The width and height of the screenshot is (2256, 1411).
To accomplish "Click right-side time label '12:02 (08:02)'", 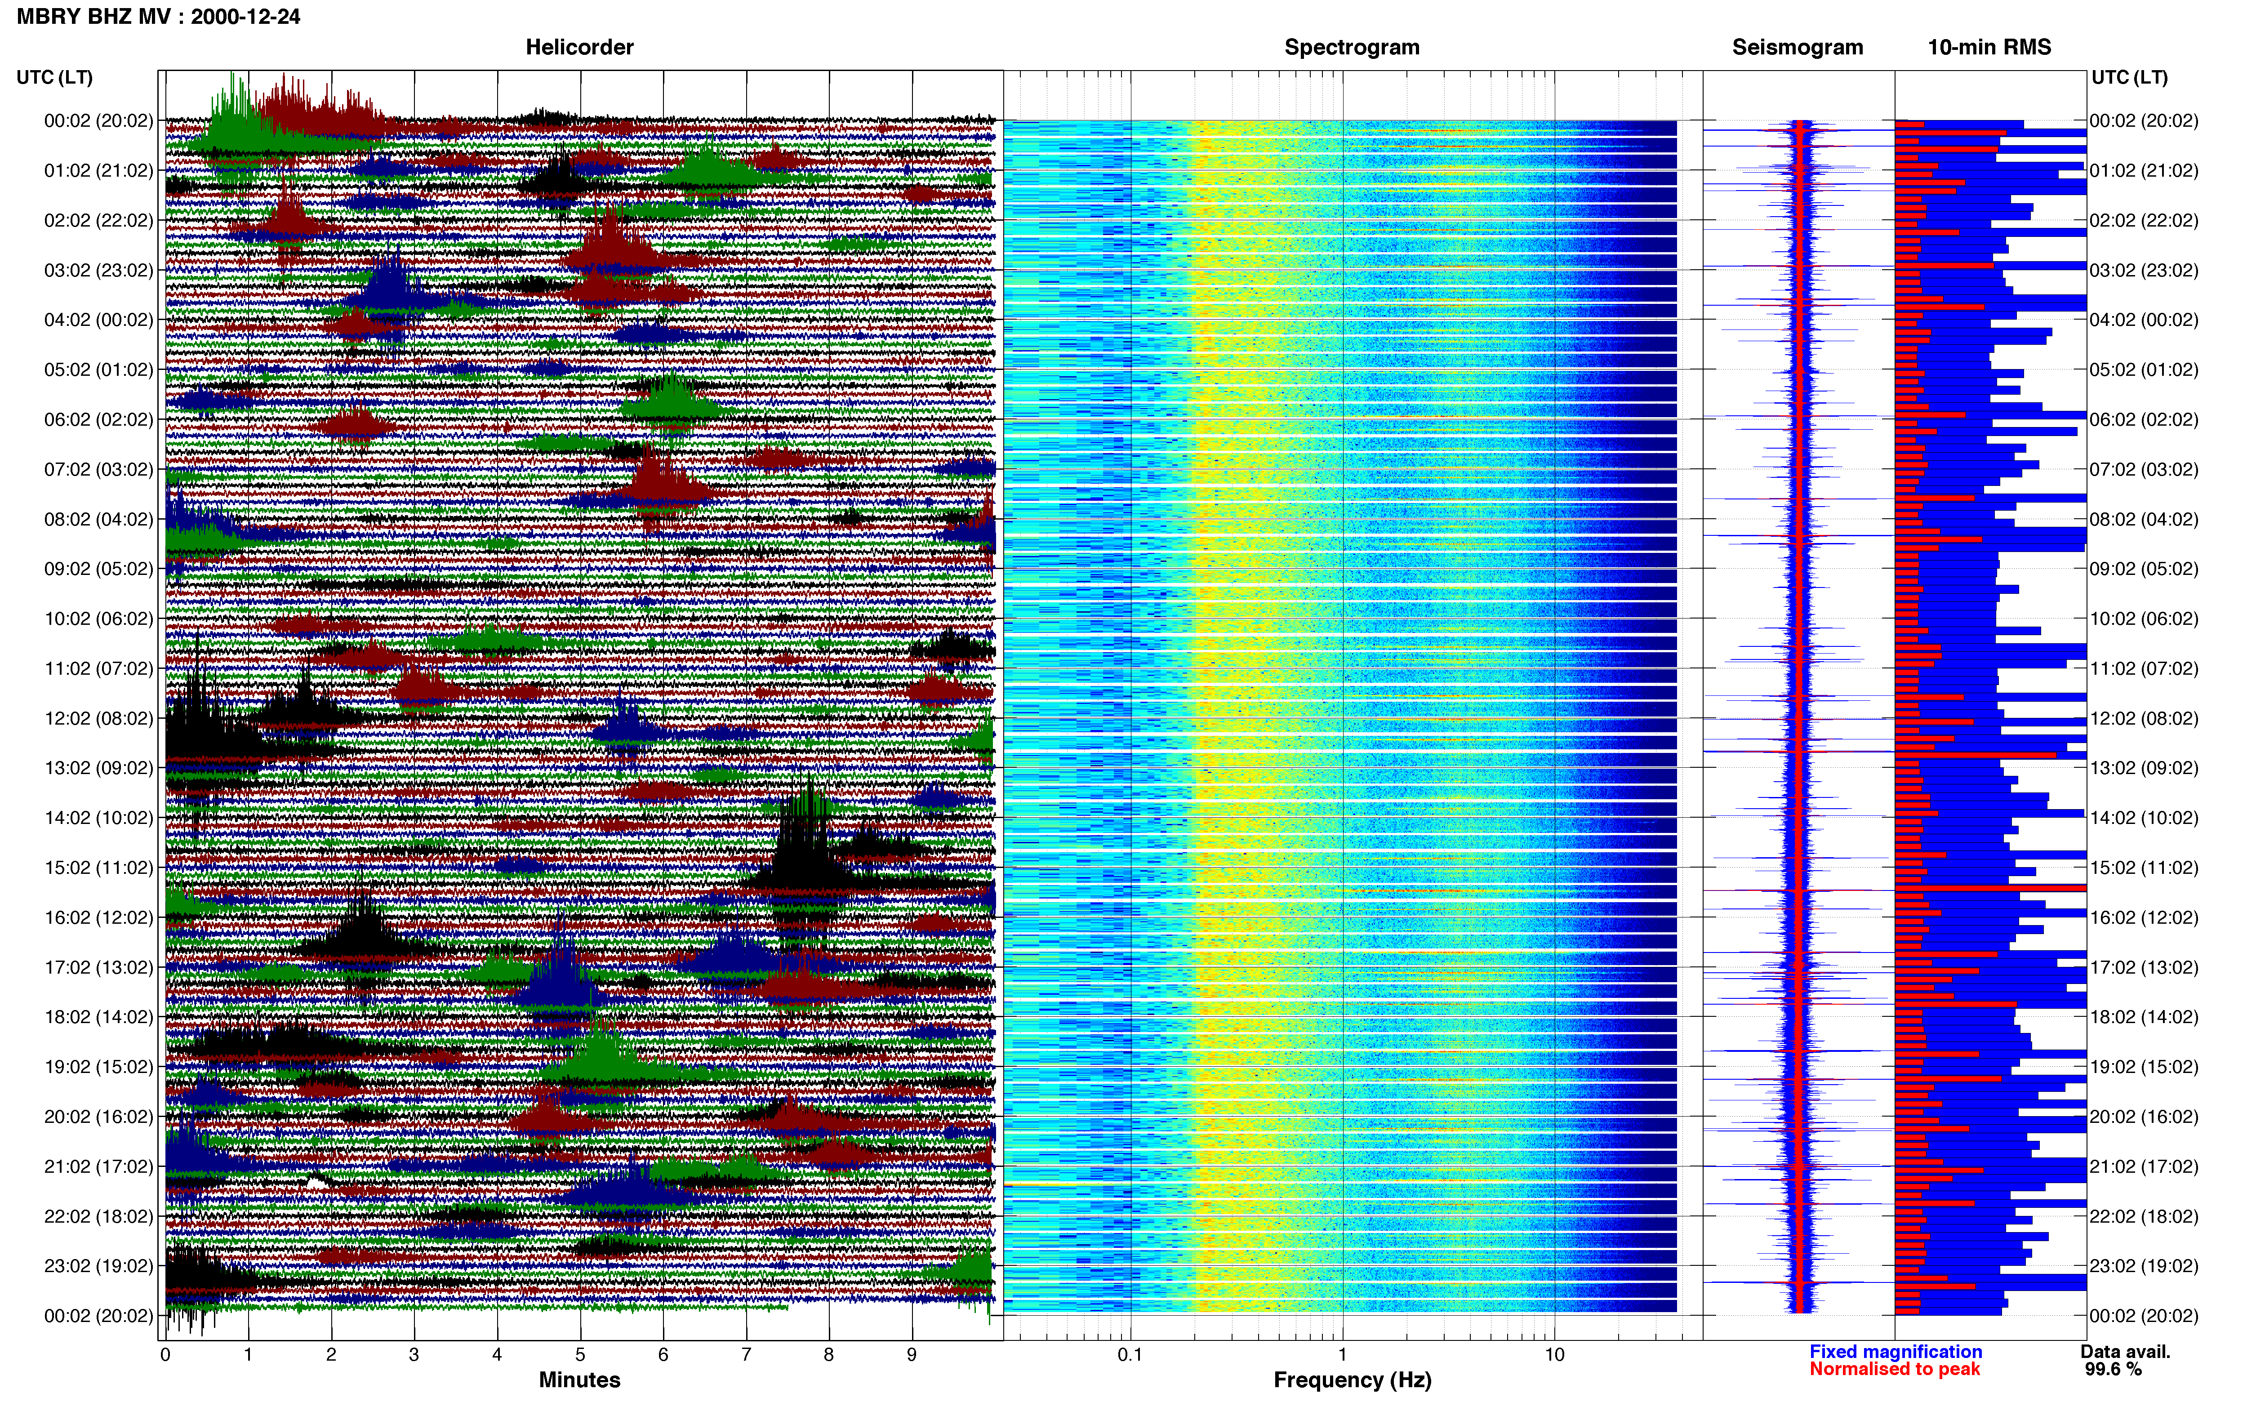I will click(x=2144, y=719).
